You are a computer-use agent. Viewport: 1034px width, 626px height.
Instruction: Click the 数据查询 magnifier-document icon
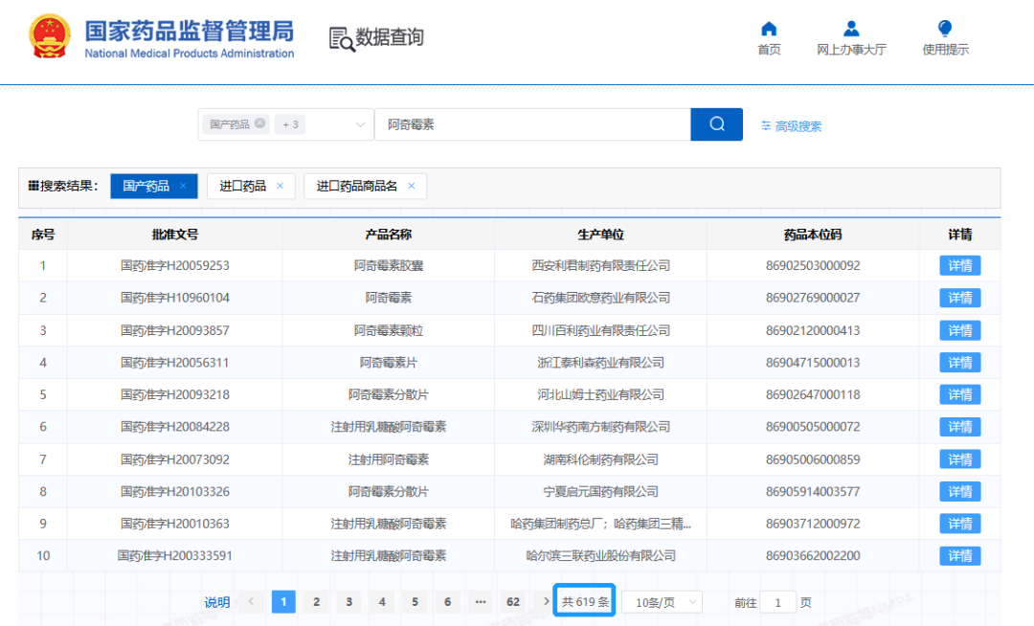(x=340, y=39)
